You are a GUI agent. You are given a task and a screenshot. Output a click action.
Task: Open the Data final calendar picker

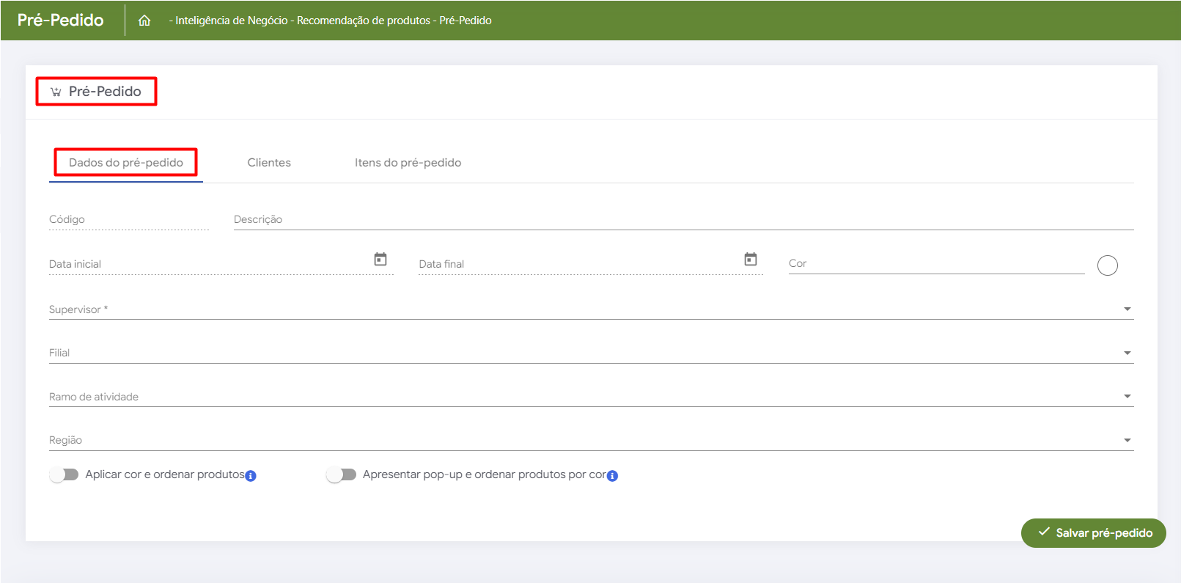pos(750,260)
